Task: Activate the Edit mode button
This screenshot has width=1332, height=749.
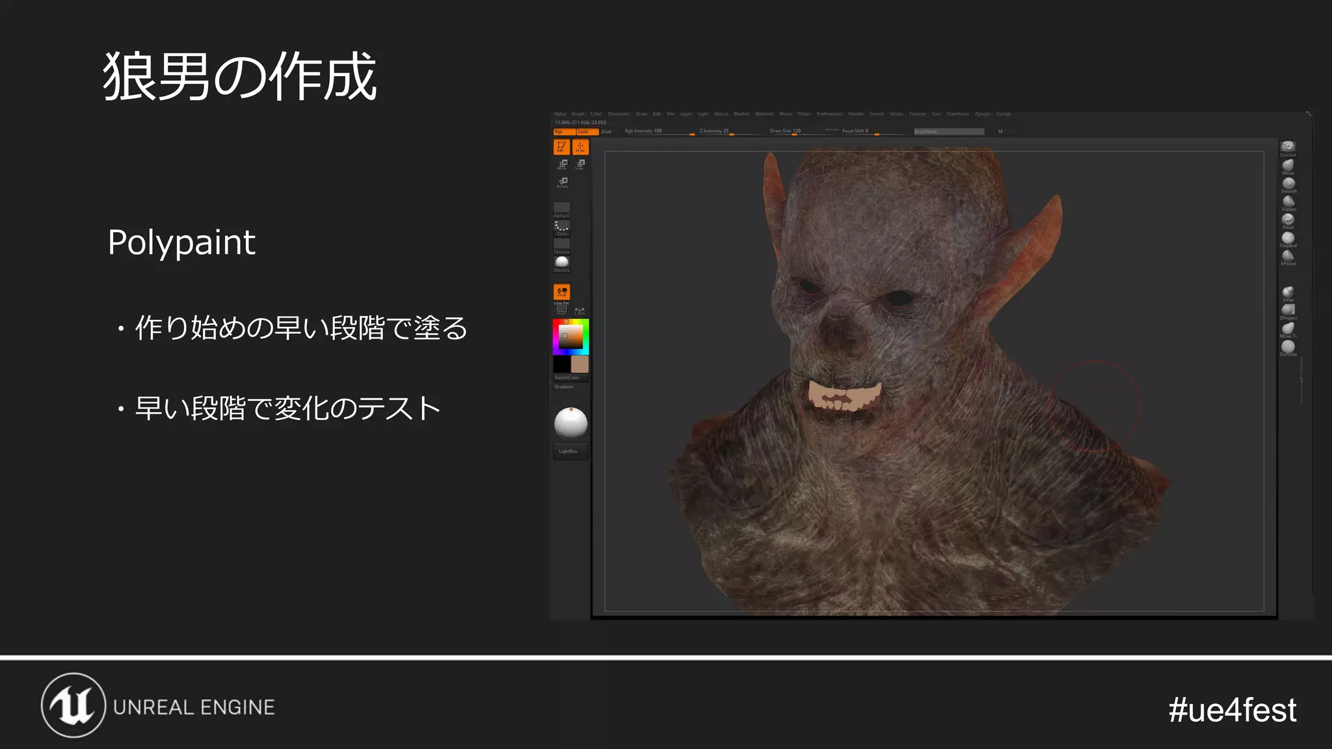Action: (561, 147)
